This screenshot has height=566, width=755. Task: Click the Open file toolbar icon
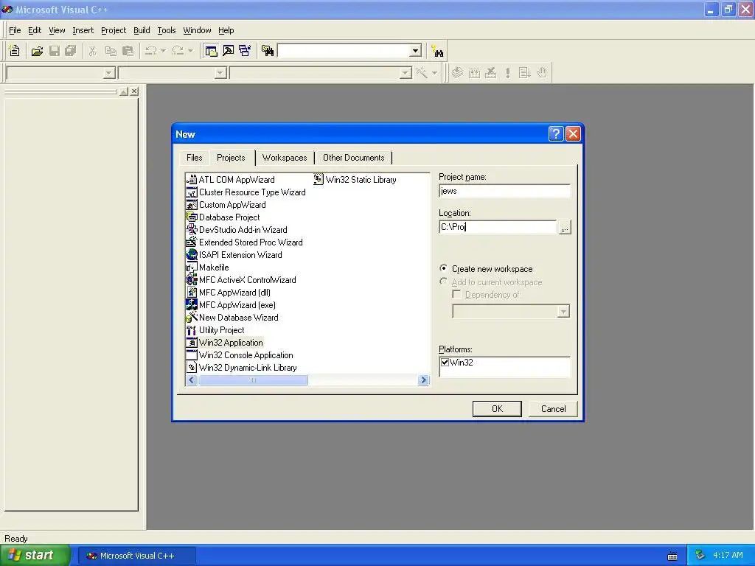click(x=37, y=51)
